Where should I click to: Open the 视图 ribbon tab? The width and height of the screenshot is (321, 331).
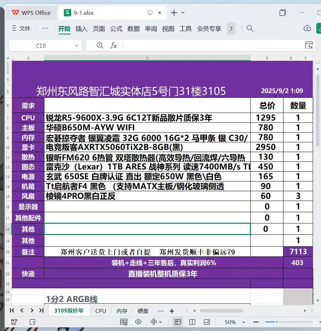[168, 29]
